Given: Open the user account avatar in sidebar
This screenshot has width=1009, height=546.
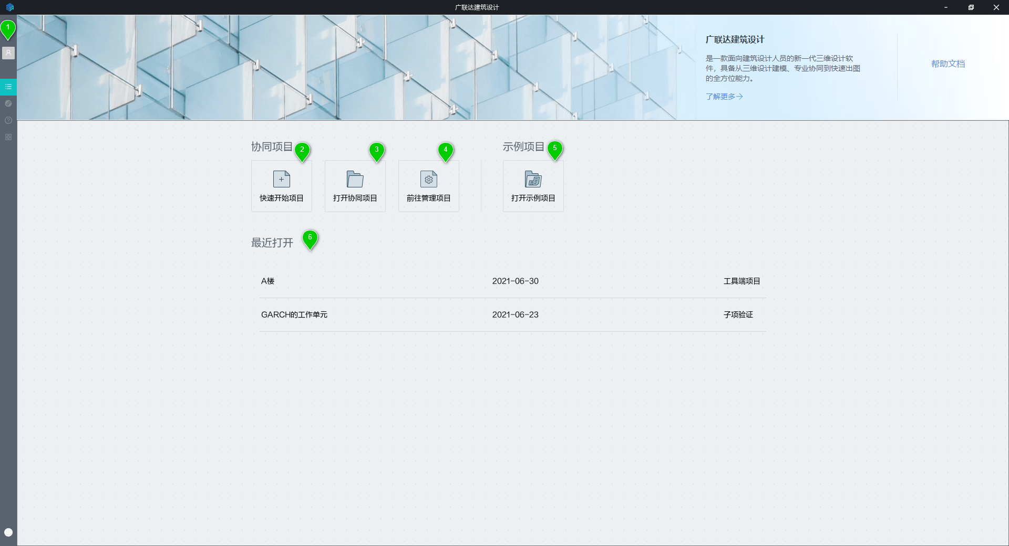Looking at the screenshot, I should 8,53.
